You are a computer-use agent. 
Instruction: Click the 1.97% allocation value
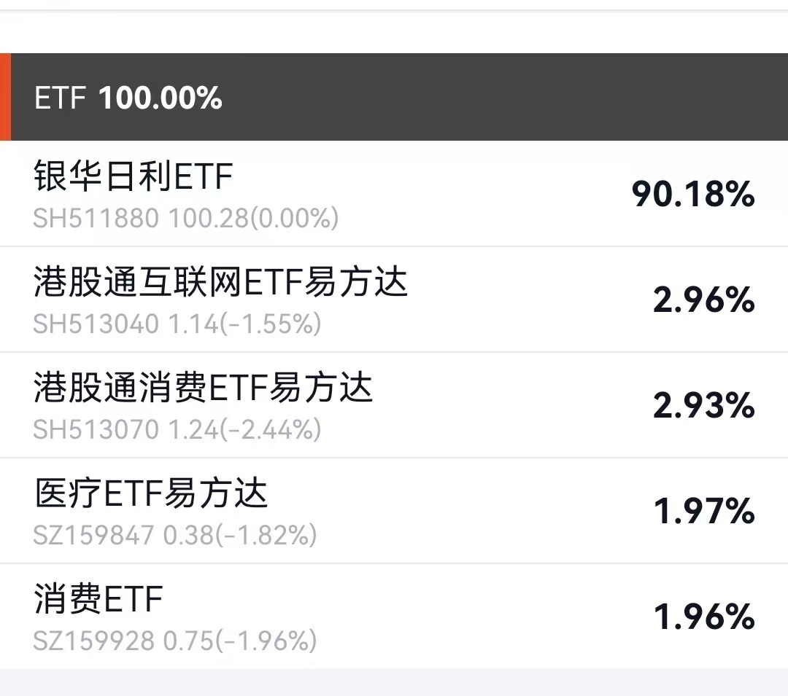click(x=703, y=512)
